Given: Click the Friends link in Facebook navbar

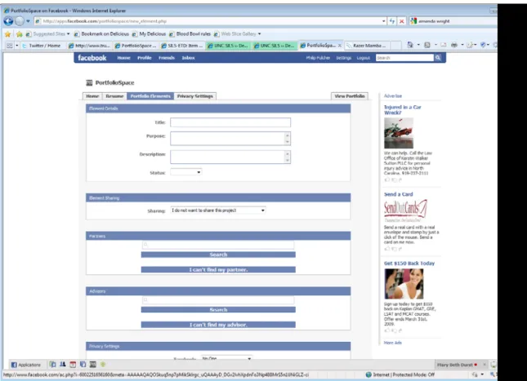Looking at the screenshot, I should [x=167, y=58].
